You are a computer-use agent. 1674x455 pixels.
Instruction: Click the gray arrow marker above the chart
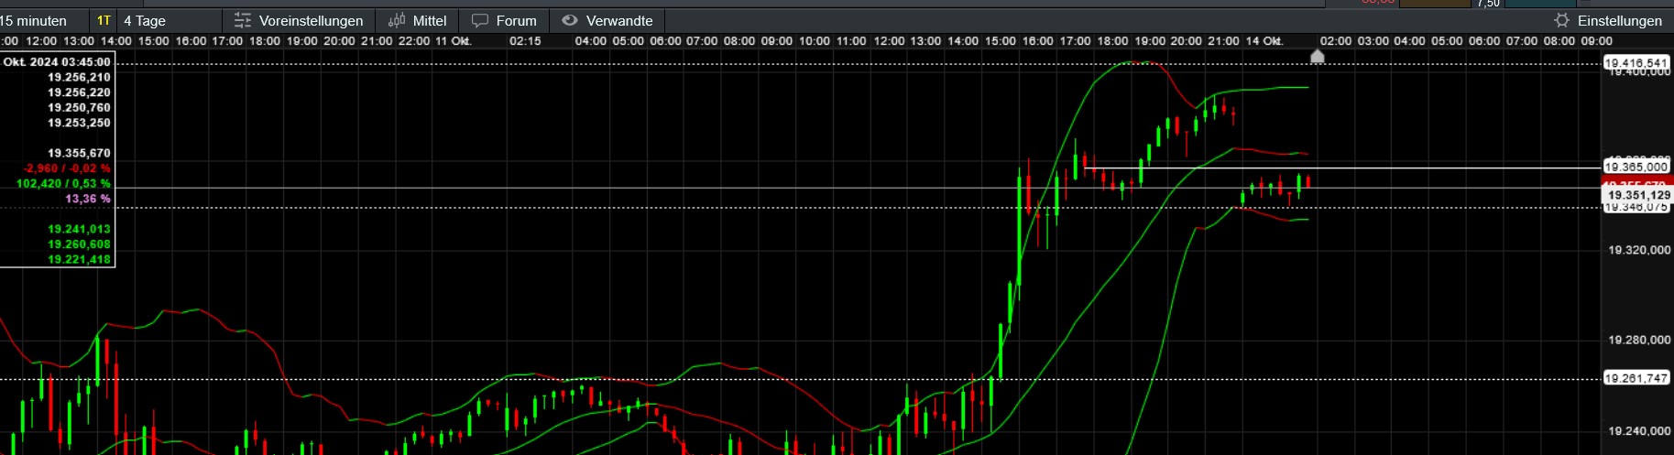(1318, 57)
